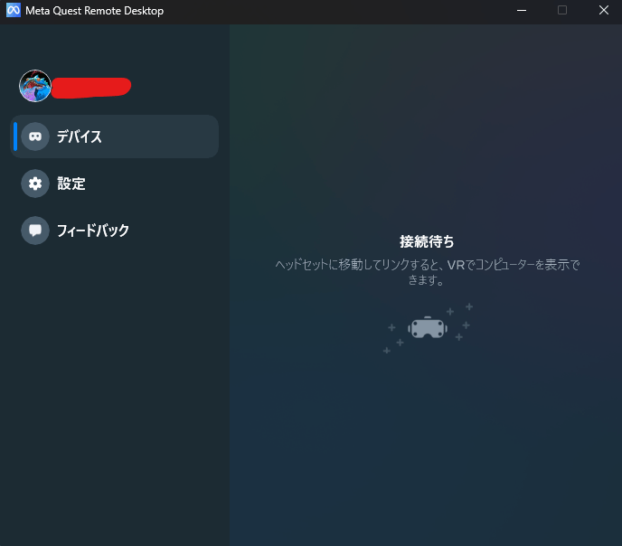Open the 設定 menu item
622x546 pixels.
[114, 184]
